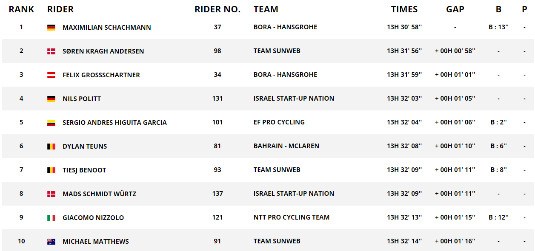Click the Danish flag by Mads Schmidt Würtz
Image resolution: width=535 pixels, height=251 pixels.
(x=51, y=194)
